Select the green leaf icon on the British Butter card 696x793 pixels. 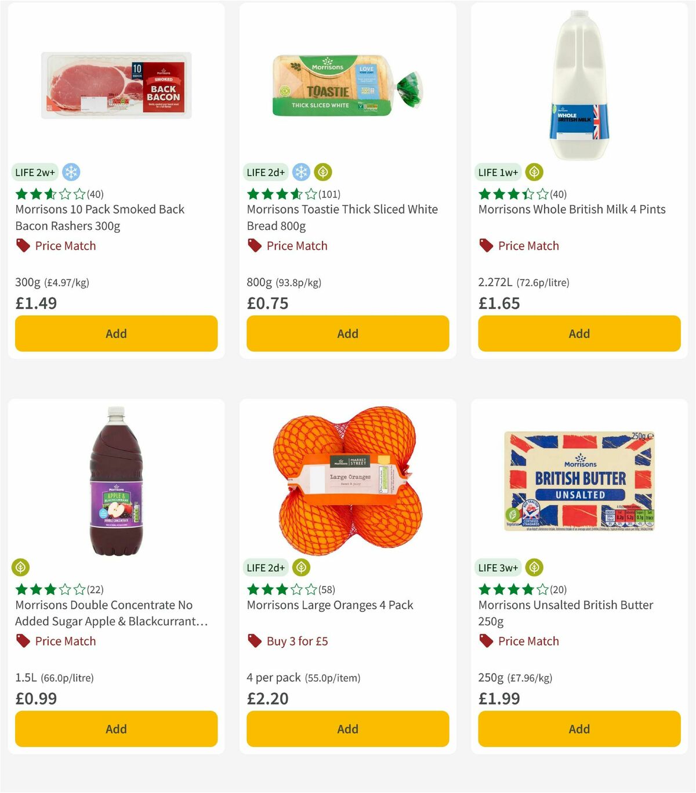(x=533, y=567)
